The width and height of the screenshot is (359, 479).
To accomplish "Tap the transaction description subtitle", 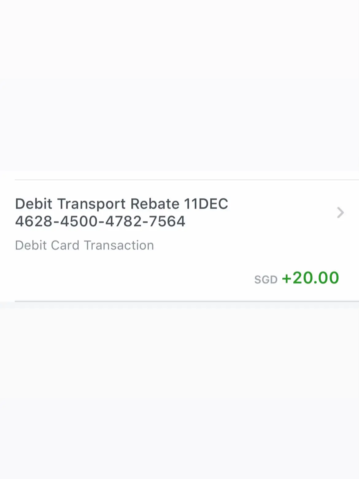I will [x=85, y=245].
